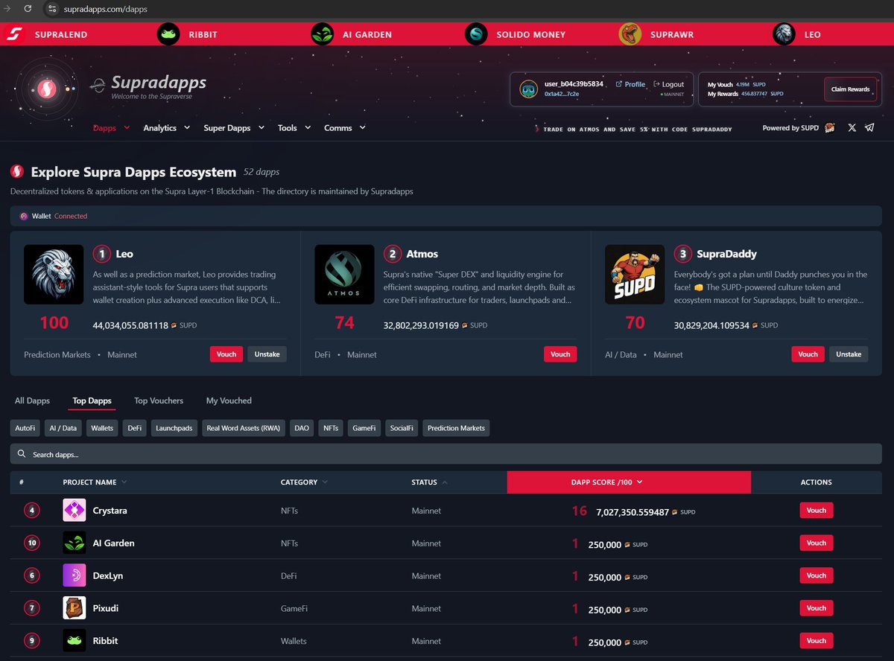Sort by Dapp Score /100 column

click(x=629, y=482)
